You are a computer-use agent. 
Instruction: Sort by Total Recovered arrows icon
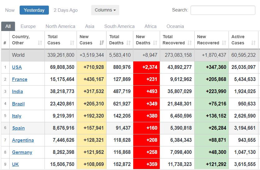pyautogui.click(x=190, y=43)
